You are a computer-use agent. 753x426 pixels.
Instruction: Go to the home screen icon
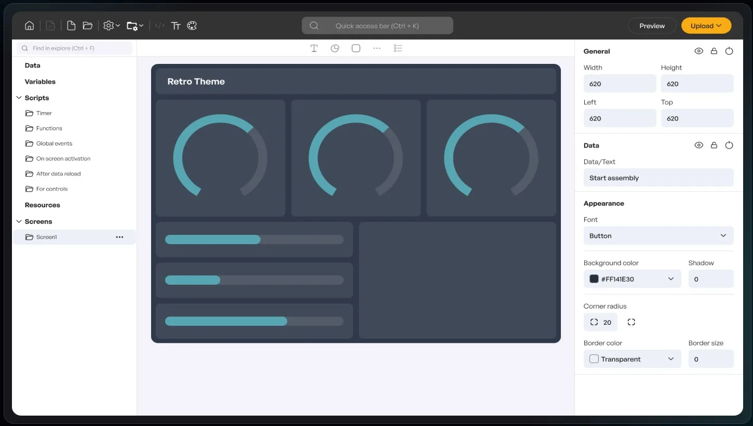(x=30, y=25)
